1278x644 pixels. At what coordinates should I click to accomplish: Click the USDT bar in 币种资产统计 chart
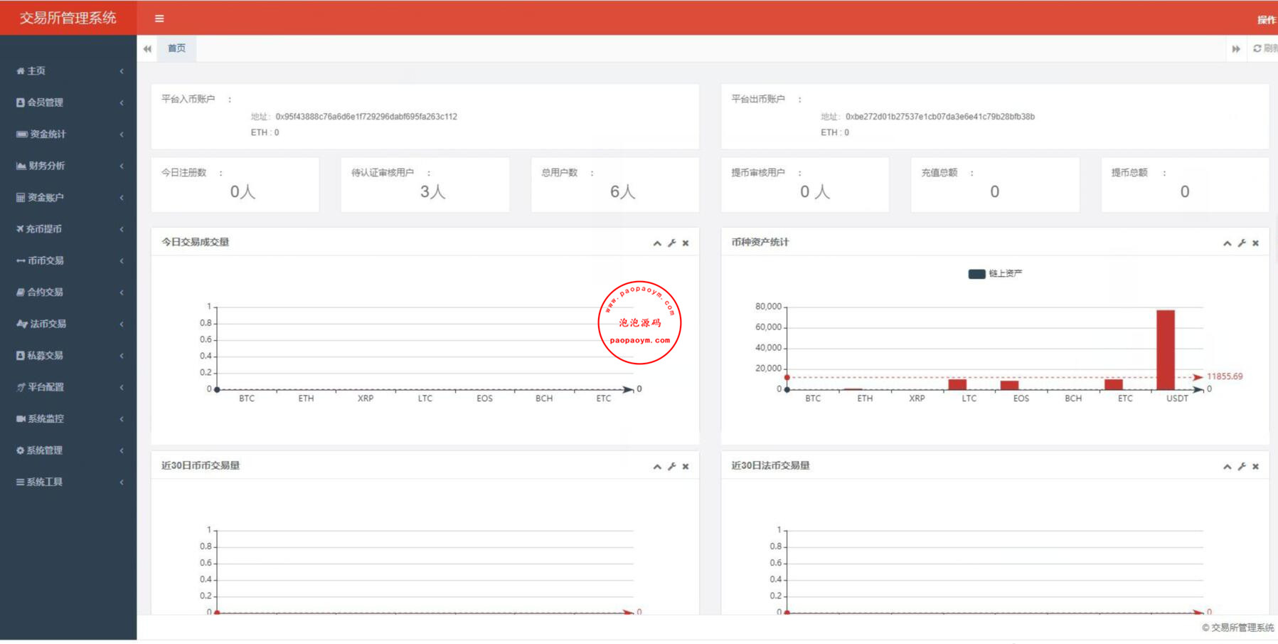click(x=1166, y=350)
